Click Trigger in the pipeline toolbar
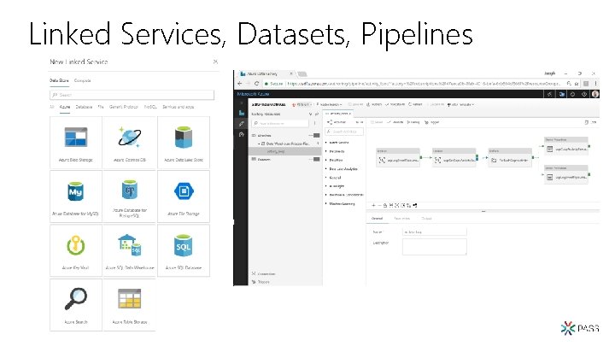The width and height of the screenshot is (615, 346). point(432,122)
